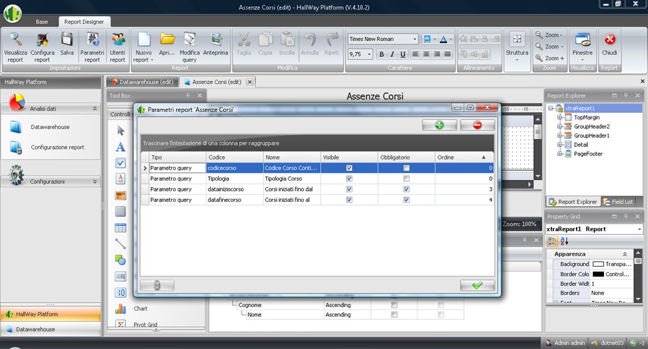Open Modifica query tool
This screenshot has height=349, width=648.
click(x=189, y=47)
